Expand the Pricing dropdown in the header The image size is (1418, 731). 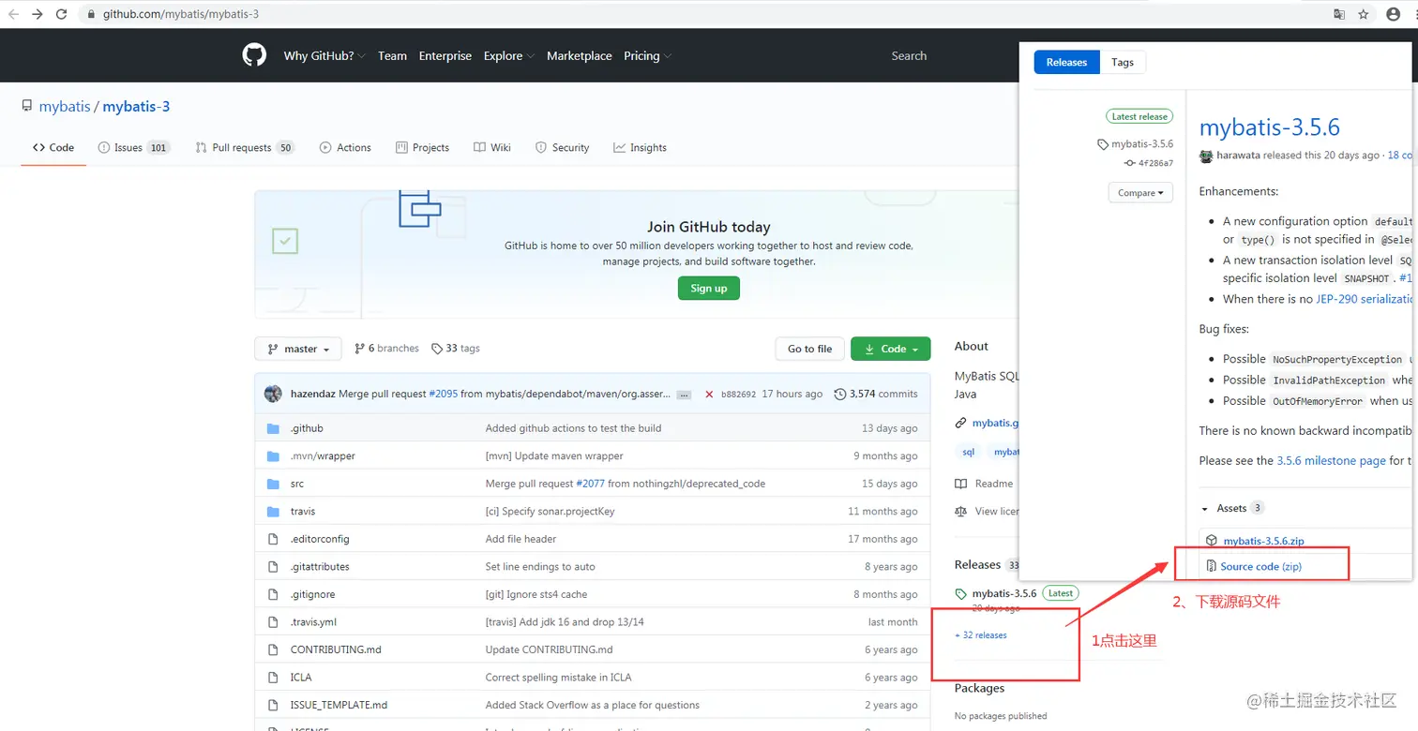648,56
